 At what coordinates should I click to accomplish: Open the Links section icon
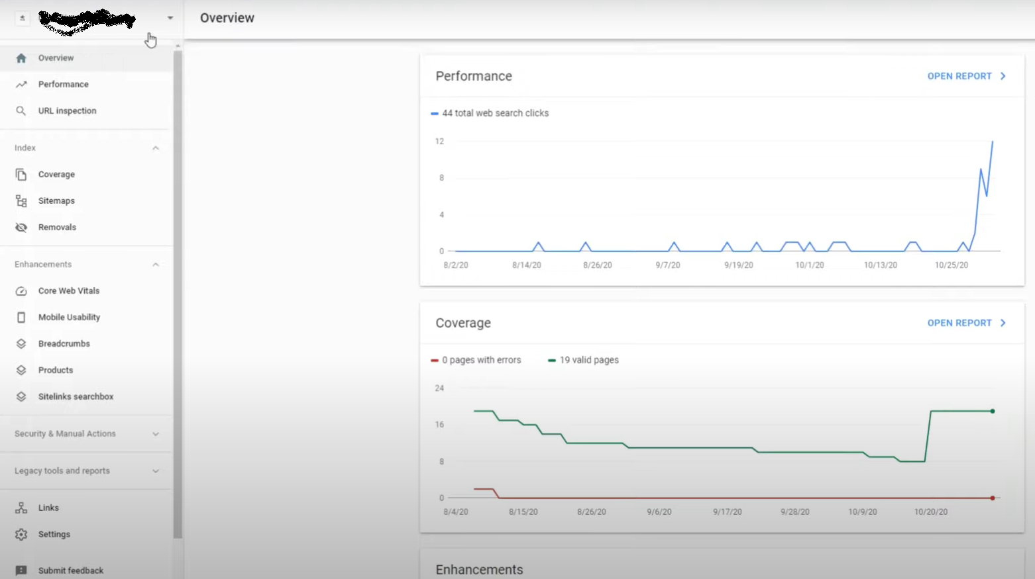click(x=21, y=508)
